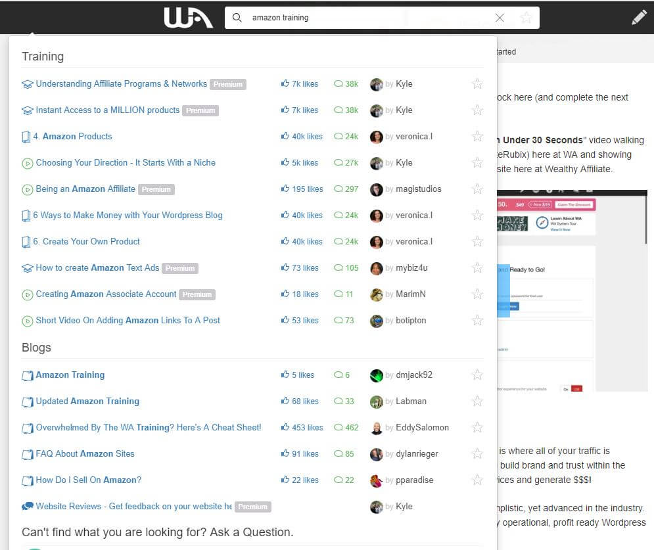Click Labman profile avatar
The image size is (654, 550).
pyautogui.click(x=376, y=401)
